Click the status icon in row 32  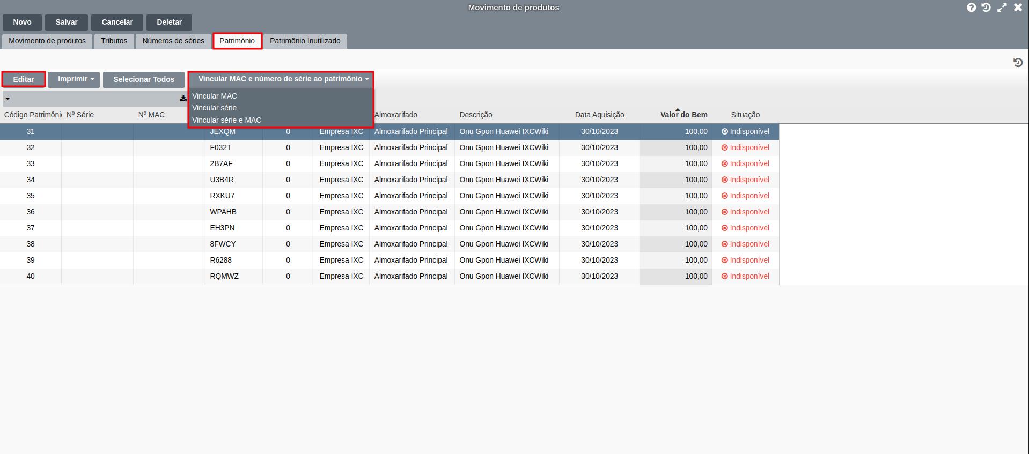tap(725, 147)
